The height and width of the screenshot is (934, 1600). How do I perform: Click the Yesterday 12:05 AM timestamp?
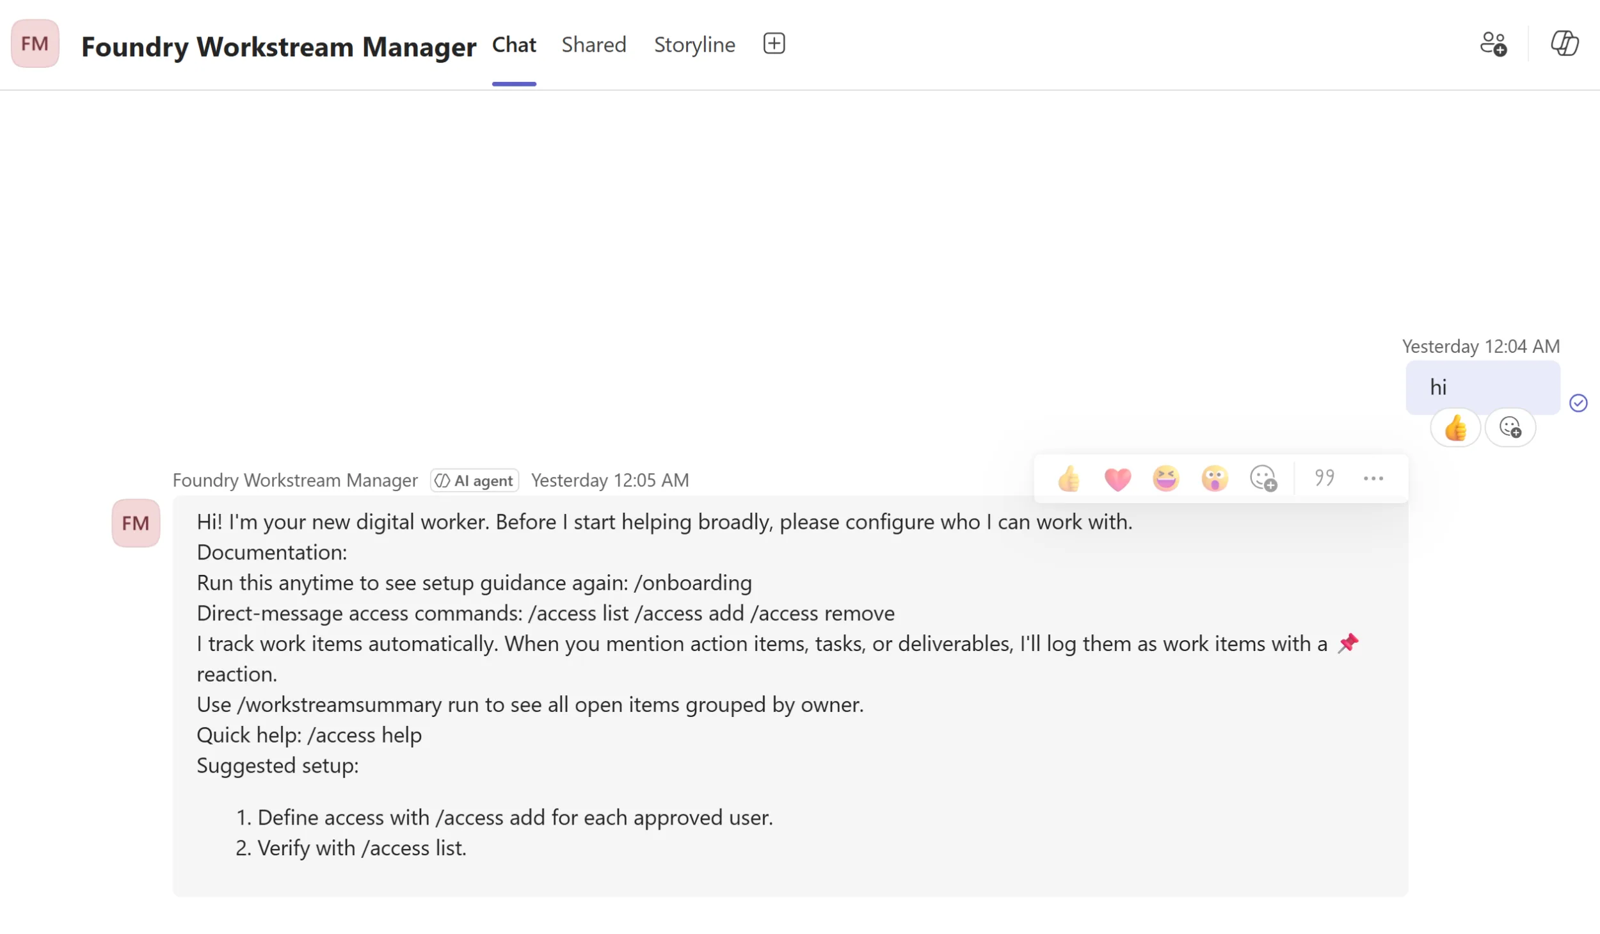[609, 480]
